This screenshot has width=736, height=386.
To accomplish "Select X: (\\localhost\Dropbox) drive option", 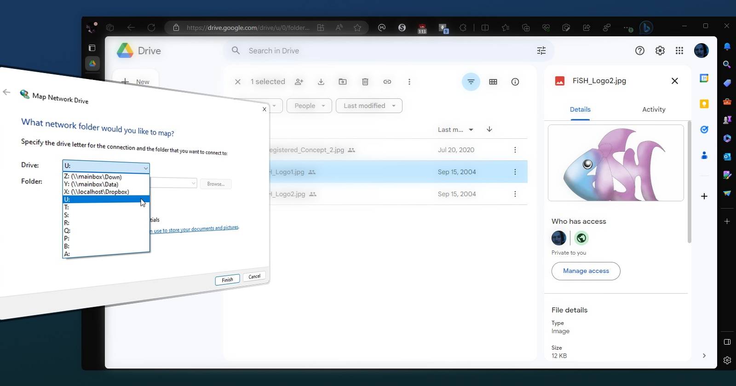I will click(x=106, y=192).
